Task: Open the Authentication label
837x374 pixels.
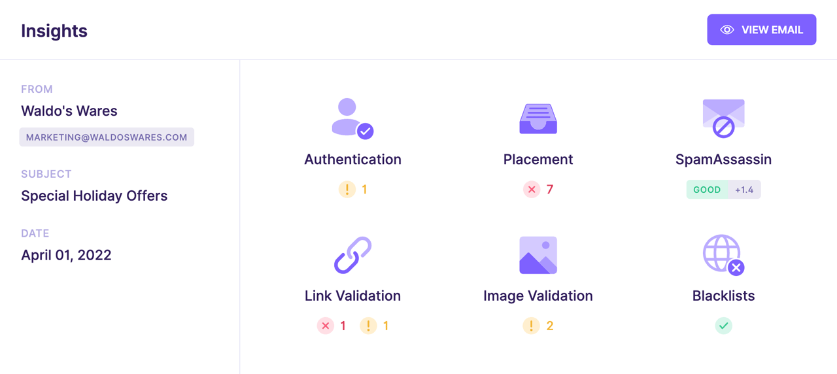Action: [352, 160]
